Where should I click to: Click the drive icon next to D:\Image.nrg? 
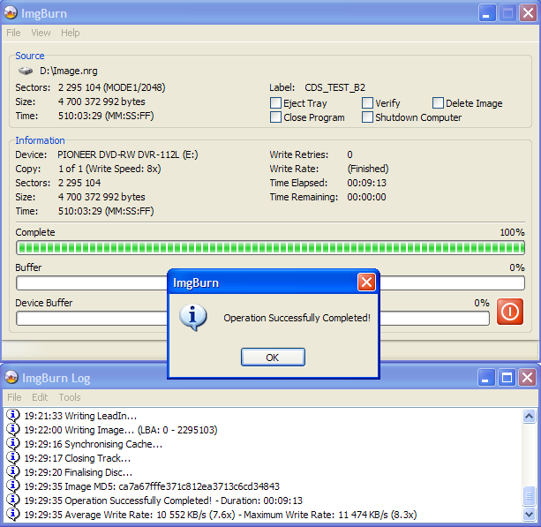pos(26,72)
